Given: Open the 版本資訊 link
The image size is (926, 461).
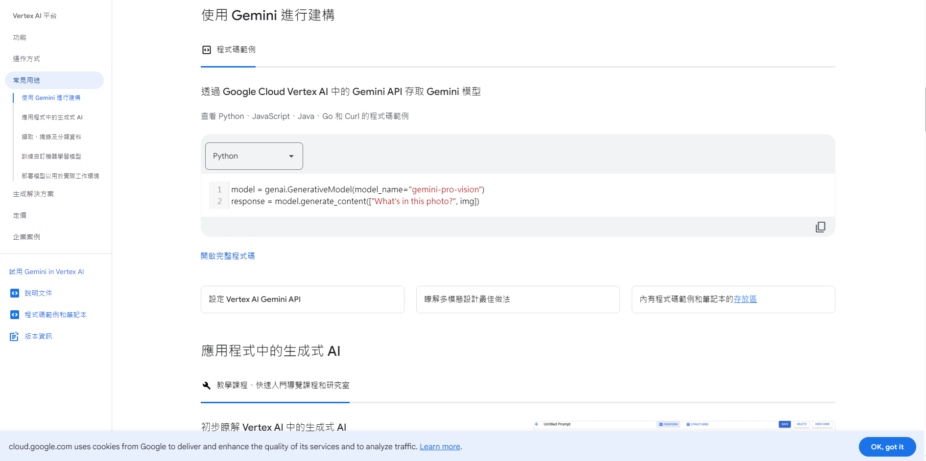Looking at the screenshot, I should coord(38,336).
